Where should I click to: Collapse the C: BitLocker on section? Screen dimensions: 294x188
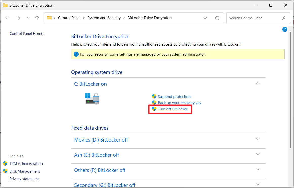(x=258, y=83)
